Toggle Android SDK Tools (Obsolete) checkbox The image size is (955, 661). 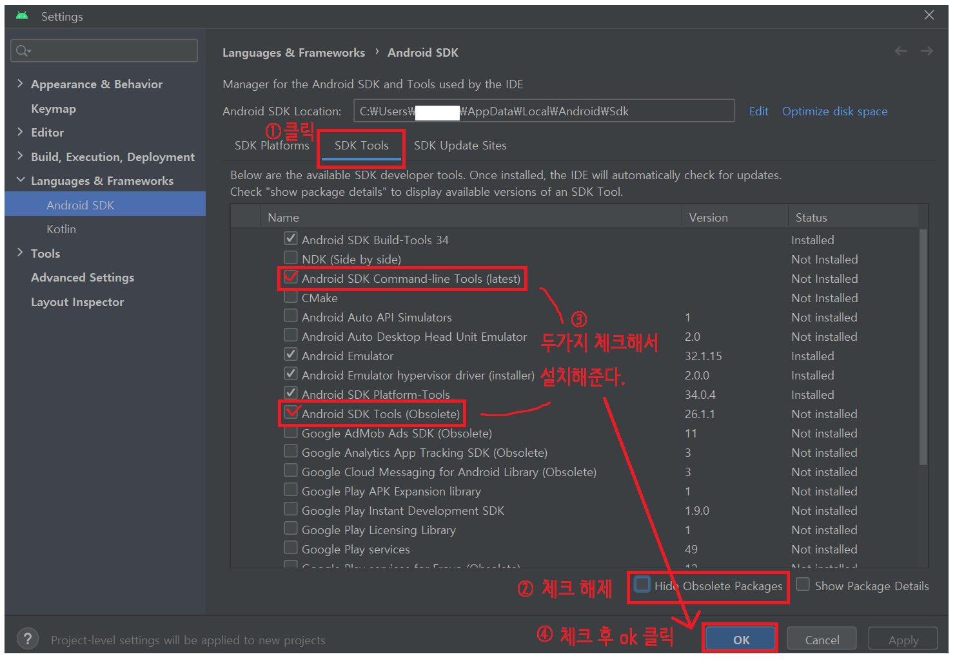point(291,412)
